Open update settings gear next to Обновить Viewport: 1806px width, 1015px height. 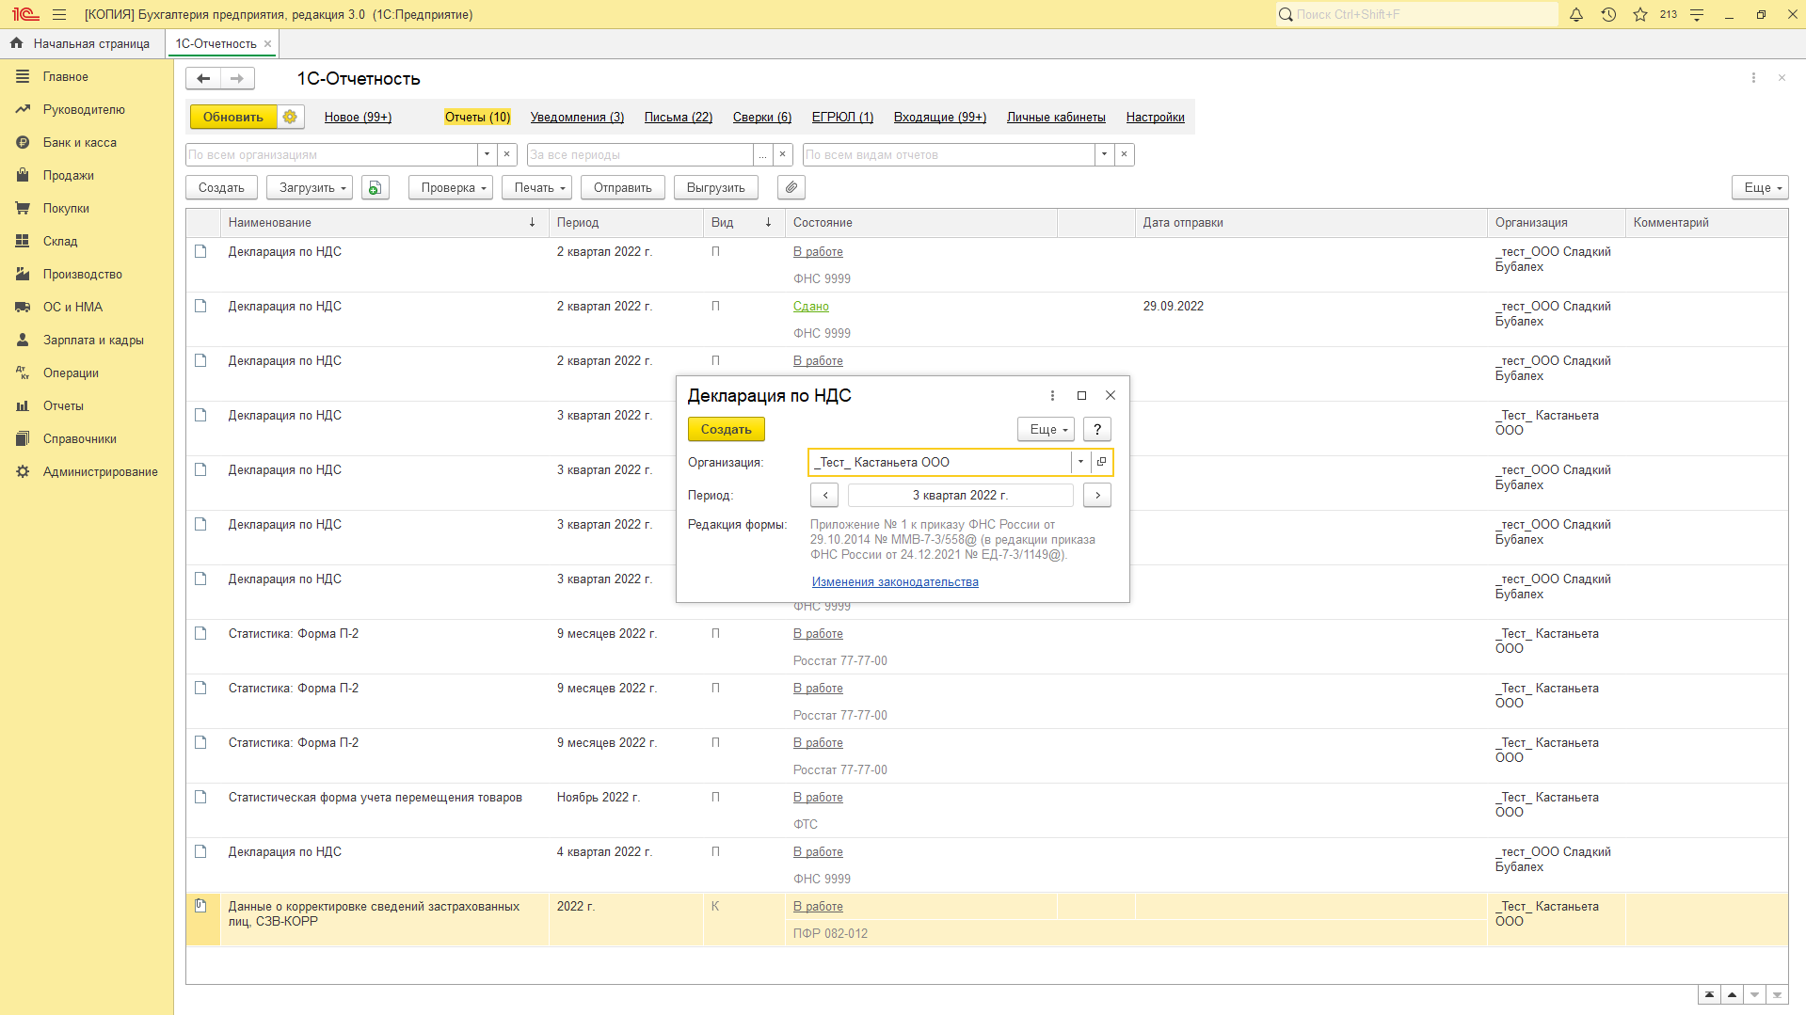tap(290, 117)
